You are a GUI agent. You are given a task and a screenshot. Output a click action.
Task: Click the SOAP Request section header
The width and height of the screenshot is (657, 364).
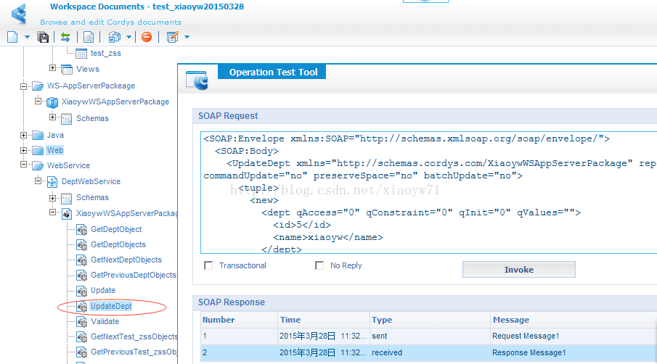click(425, 116)
